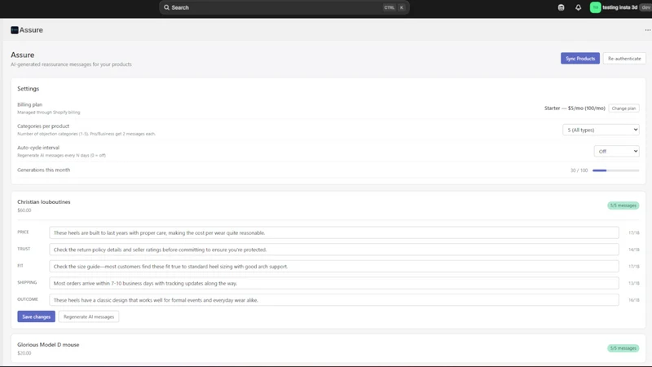Click the Glorious Model D 5/5 messages badge
The width and height of the screenshot is (652, 367).
[623, 348]
